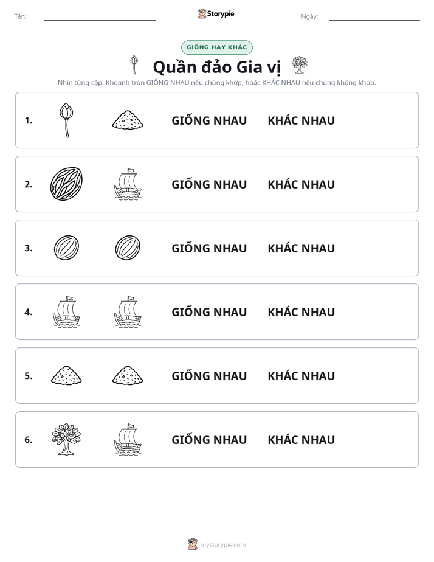Choose KHÁC NHAU for question 6
The height and width of the screenshot is (562, 434).
click(x=301, y=440)
